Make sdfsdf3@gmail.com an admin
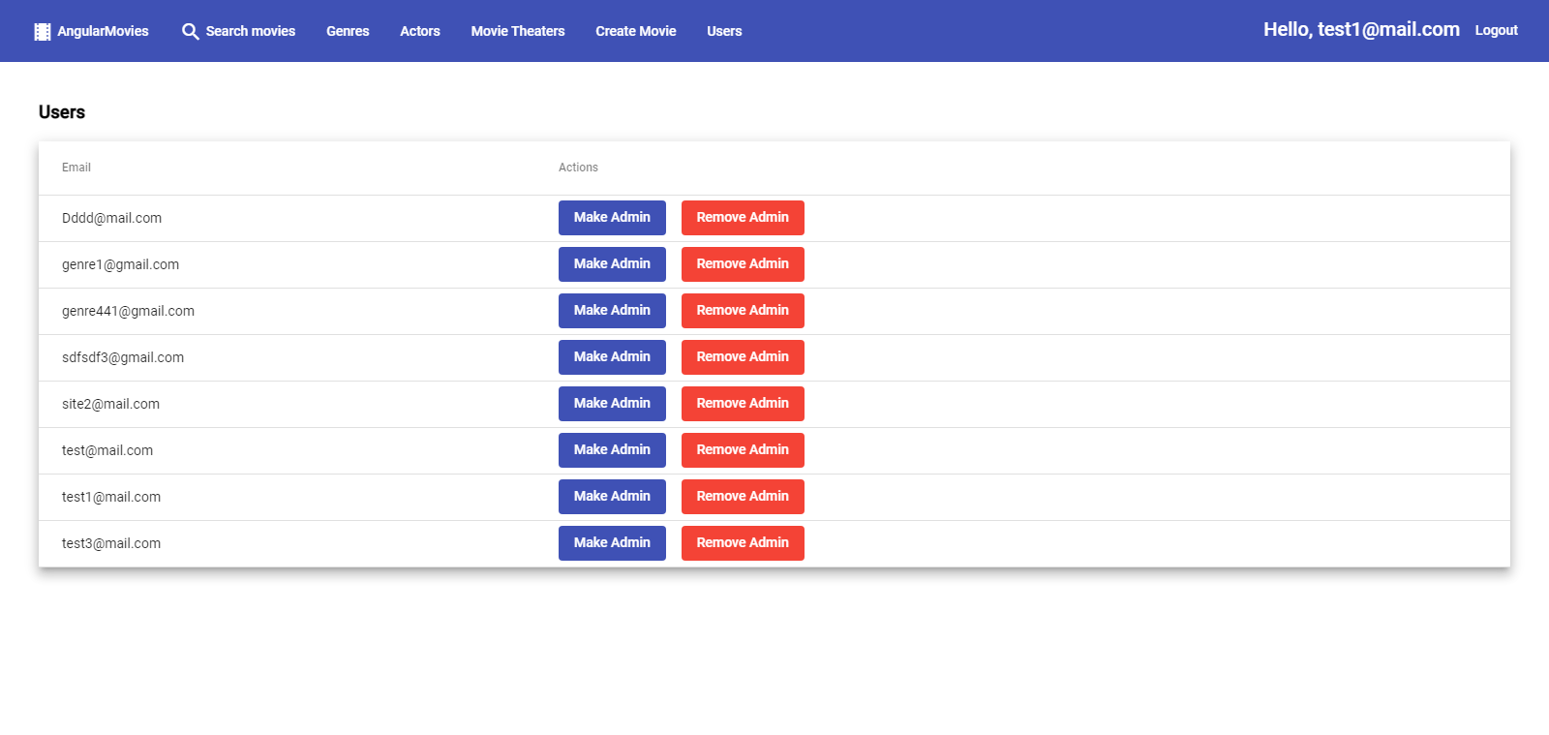The width and height of the screenshot is (1549, 735). pyautogui.click(x=612, y=357)
